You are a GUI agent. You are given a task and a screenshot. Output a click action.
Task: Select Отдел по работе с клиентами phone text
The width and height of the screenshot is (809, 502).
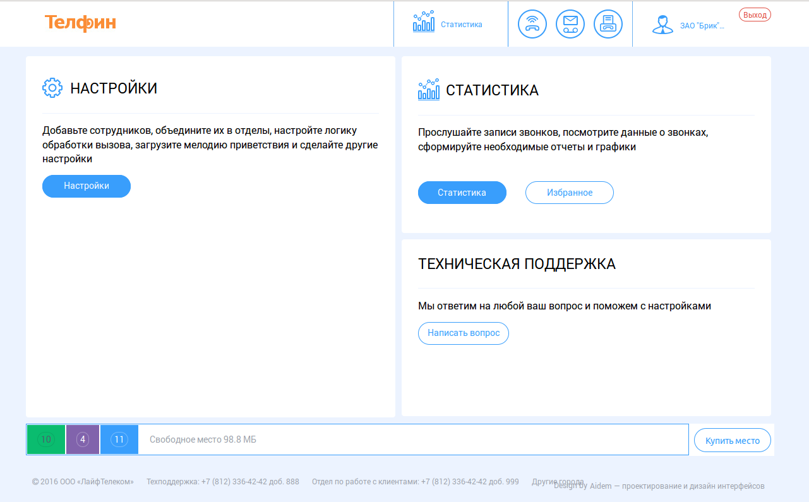(416, 482)
